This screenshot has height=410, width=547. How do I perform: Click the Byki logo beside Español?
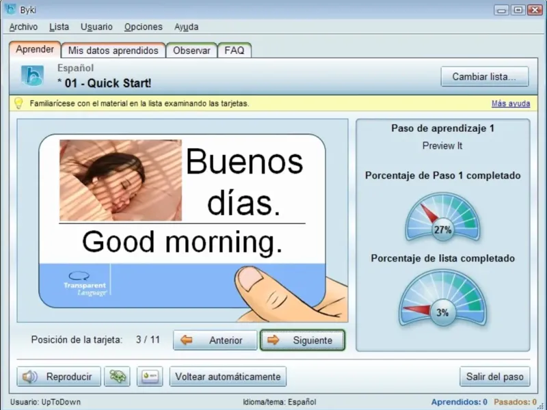tap(32, 76)
